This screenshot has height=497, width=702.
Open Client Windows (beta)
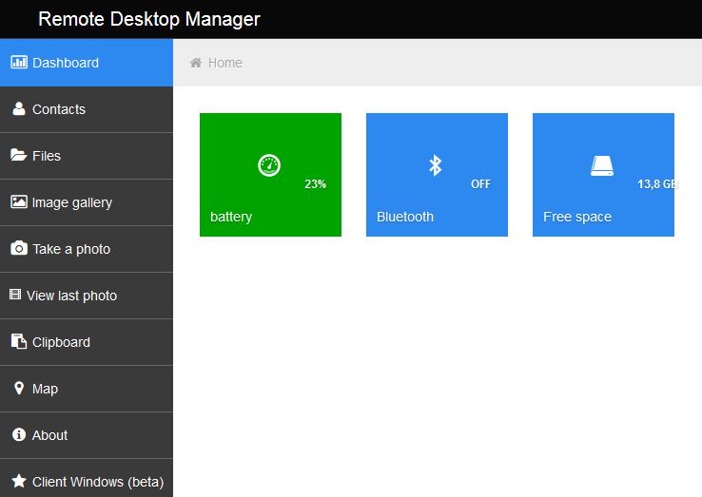point(87,478)
